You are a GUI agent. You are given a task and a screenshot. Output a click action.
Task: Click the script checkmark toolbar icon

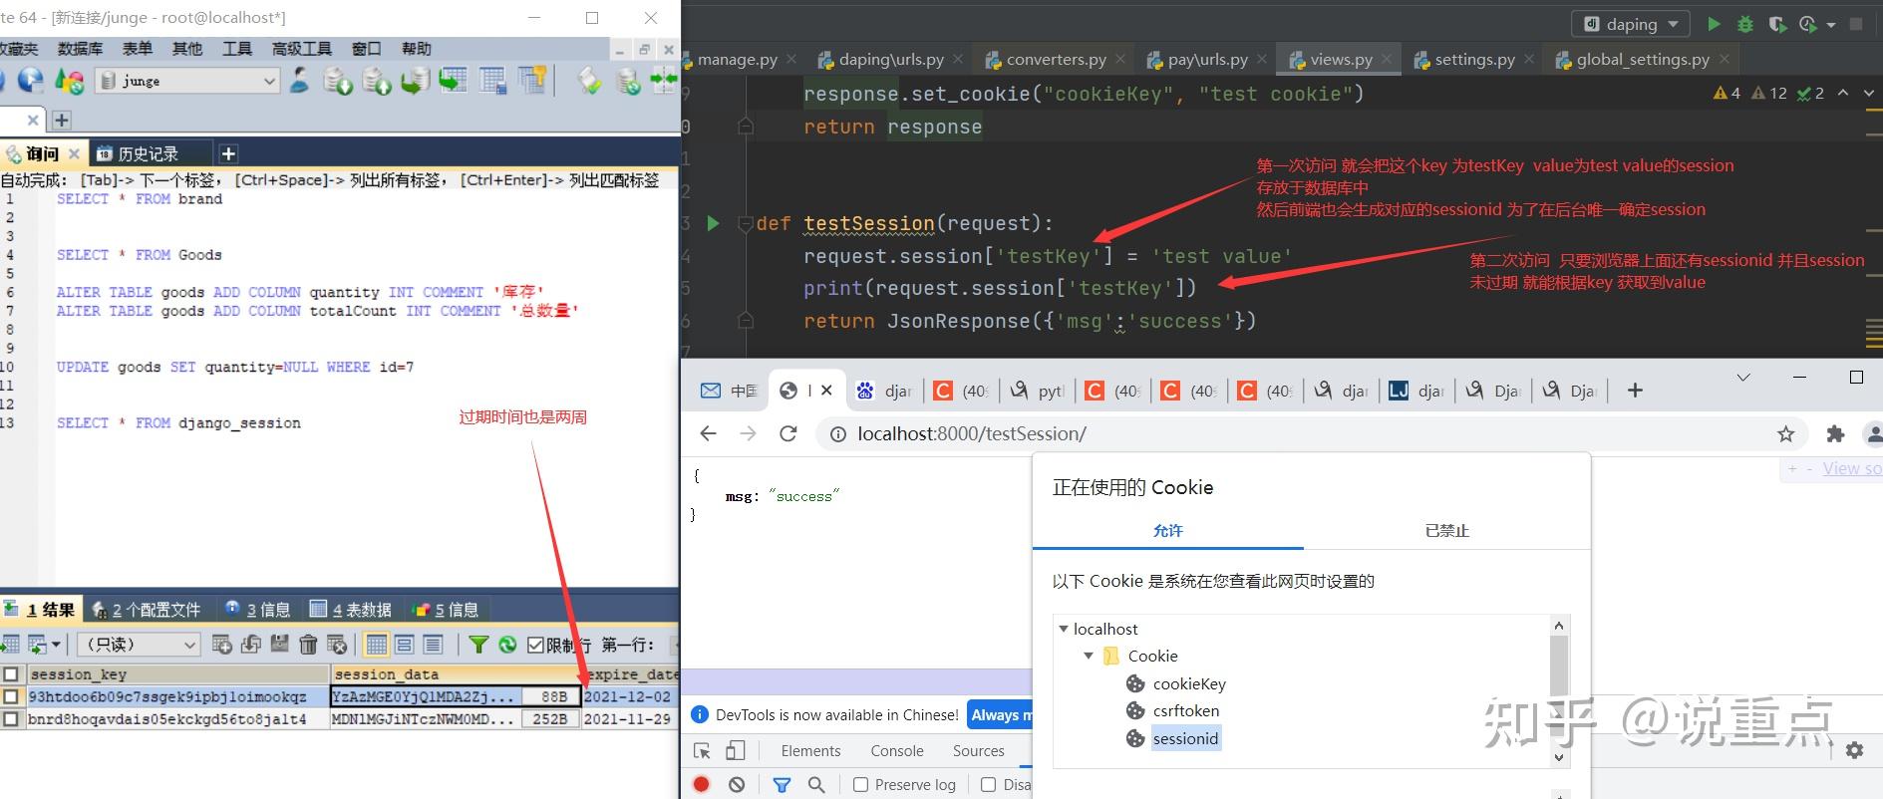point(589,81)
